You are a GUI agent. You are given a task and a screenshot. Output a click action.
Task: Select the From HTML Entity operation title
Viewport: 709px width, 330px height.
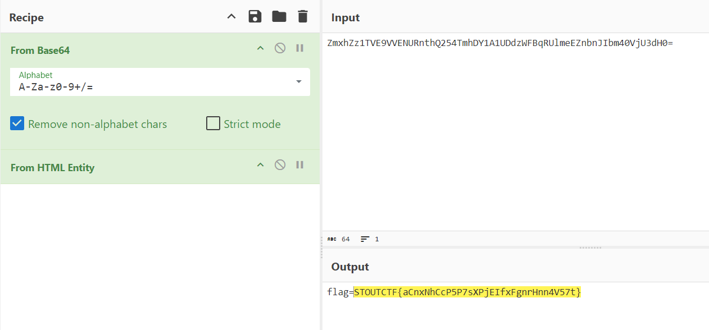pos(53,167)
